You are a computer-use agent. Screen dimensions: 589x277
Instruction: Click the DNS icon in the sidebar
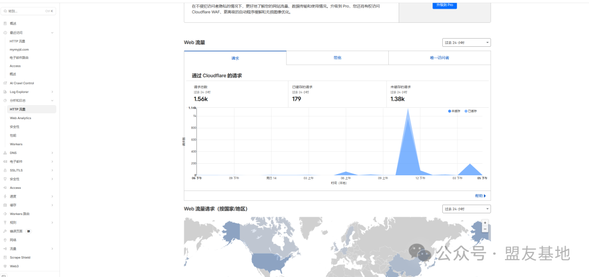[x=5, y=153]
